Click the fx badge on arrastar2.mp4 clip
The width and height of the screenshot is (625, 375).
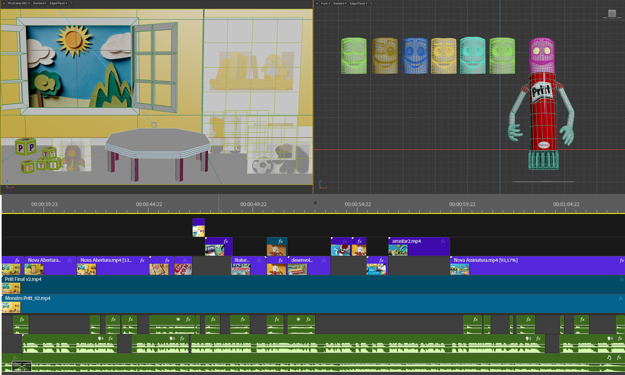pyautogui.click(x=443, y=241)
